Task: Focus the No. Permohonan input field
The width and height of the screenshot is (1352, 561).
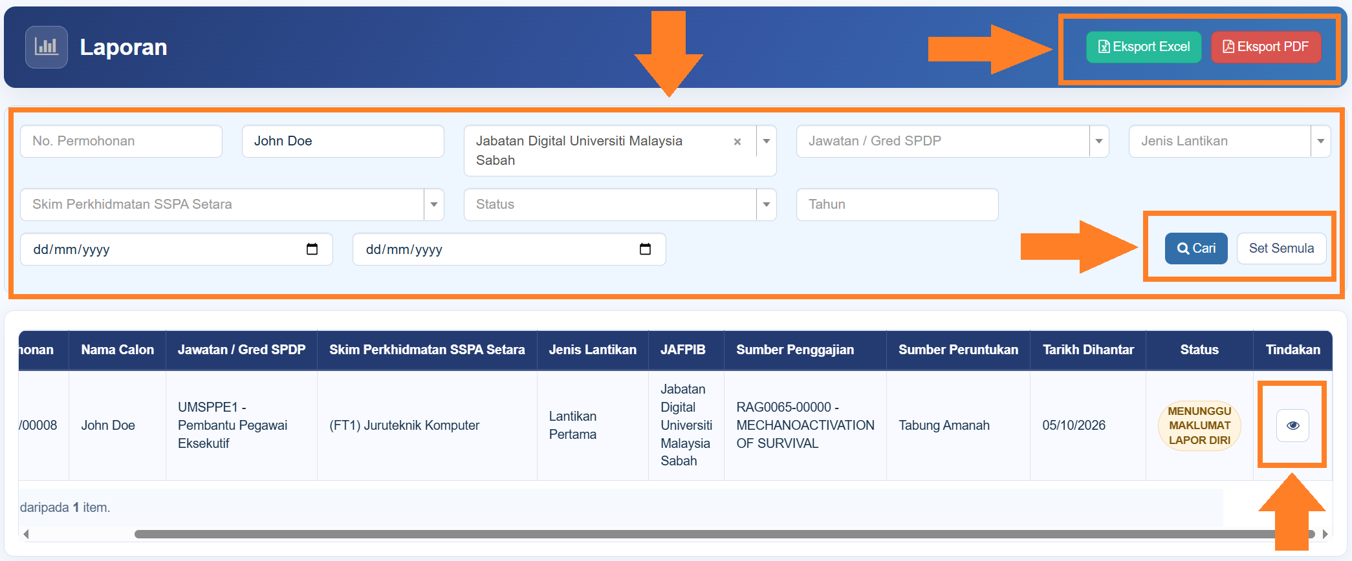Action: click(x=121, y=141)
